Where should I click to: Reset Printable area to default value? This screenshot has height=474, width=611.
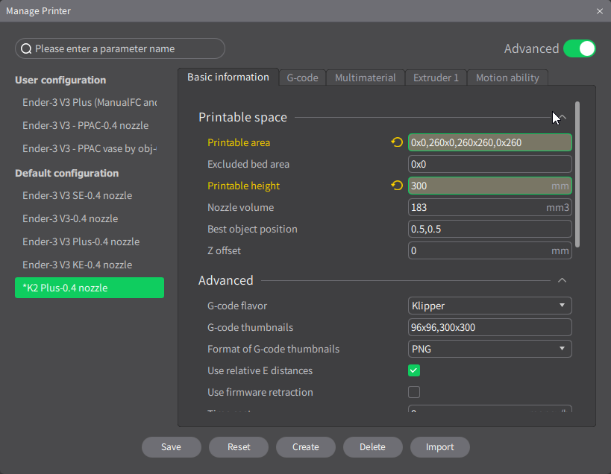coord(397,142)
